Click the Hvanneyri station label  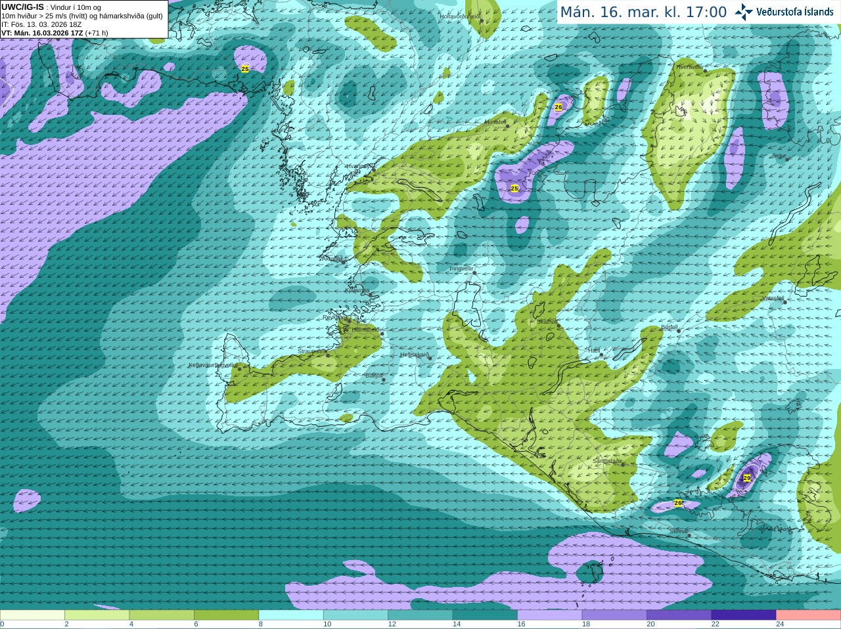tap(359, 166)
